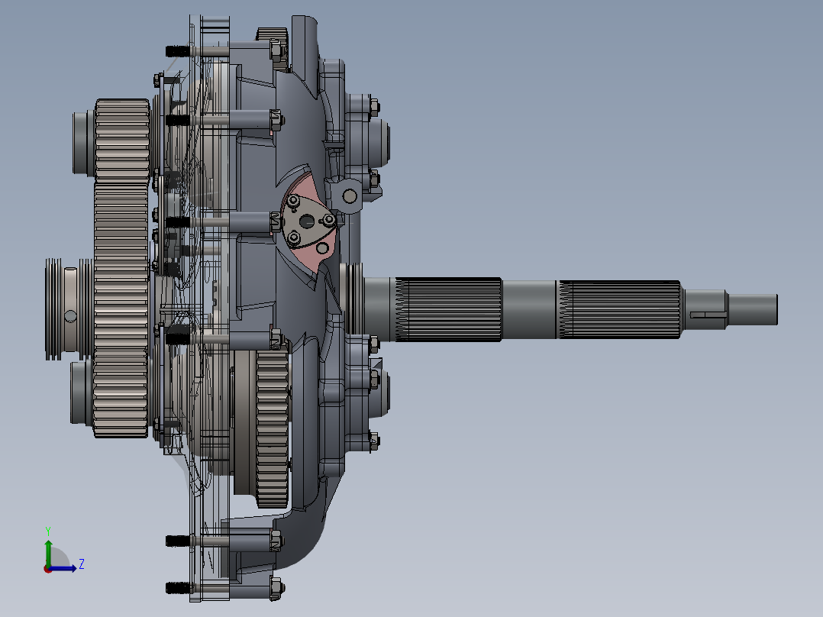Click the blue Z axis arrow of the triad
The image size is (823, 617).
coord(63,568)
